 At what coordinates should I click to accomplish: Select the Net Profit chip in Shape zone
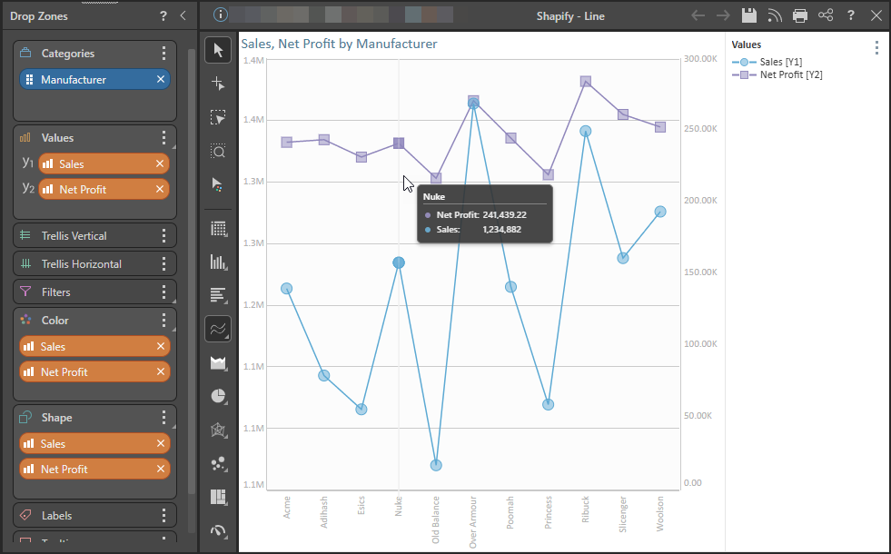coord(94,469)
